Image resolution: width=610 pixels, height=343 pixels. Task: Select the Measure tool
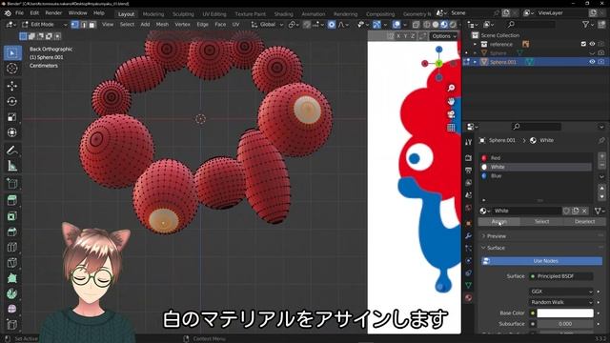tap(12, 166)
